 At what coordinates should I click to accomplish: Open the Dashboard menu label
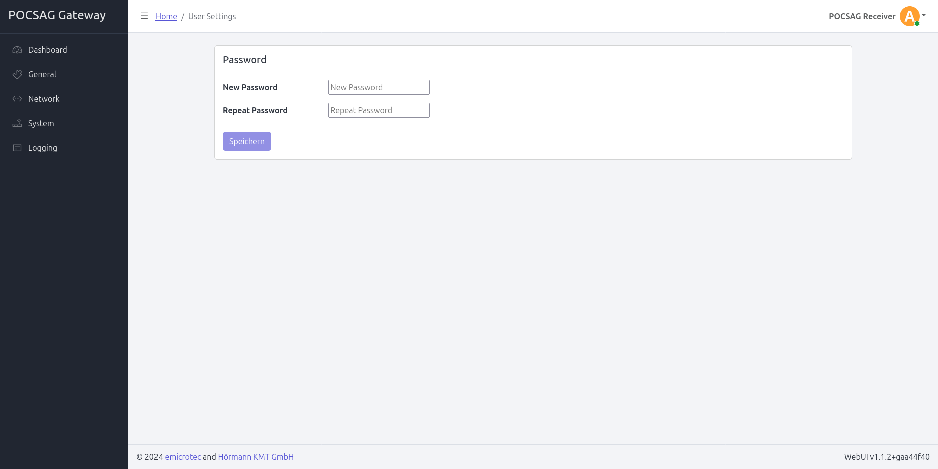(47, 50)
